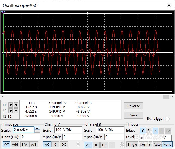Set trigger mode to None

(167, 144)
